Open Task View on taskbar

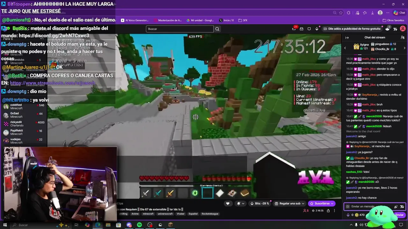[76, 225]
